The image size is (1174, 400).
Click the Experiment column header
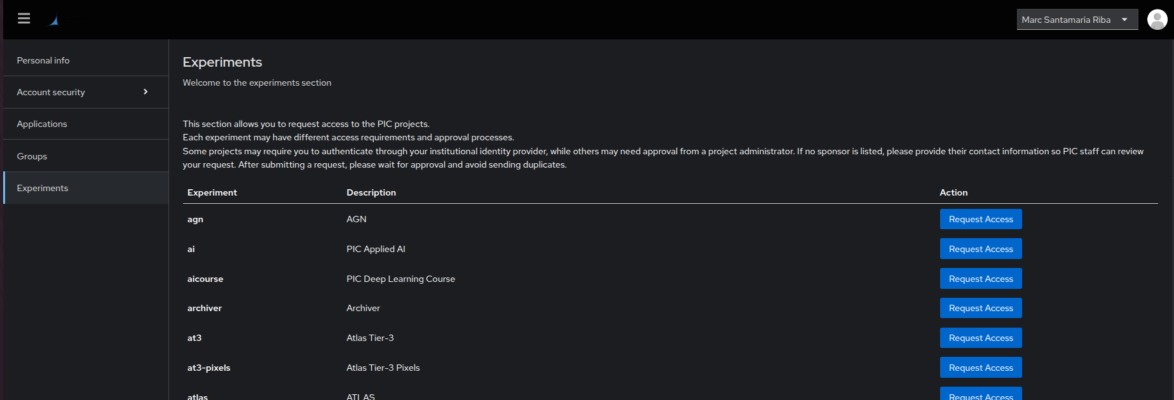[212, 192]
